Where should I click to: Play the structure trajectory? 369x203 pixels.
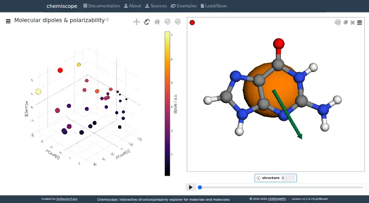[190, 187]
